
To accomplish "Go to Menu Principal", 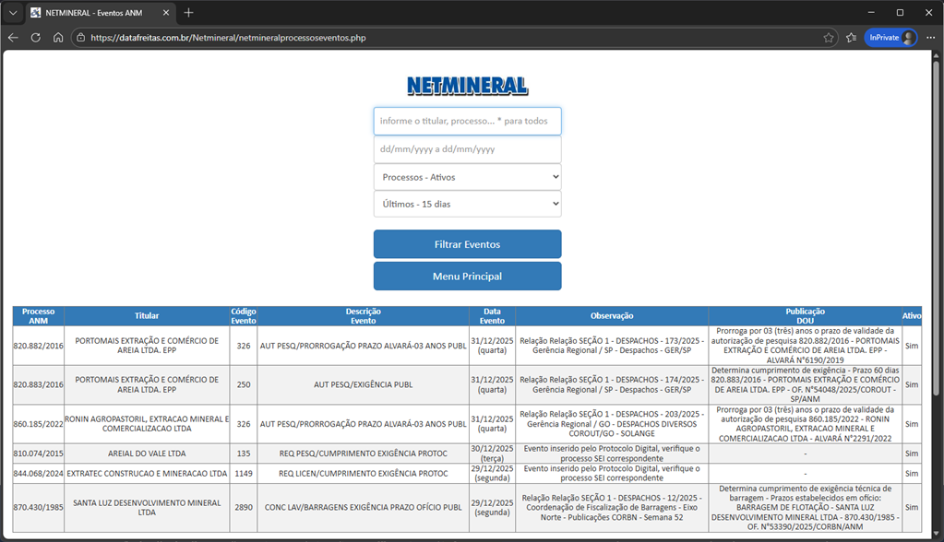I will click(467, 275).
